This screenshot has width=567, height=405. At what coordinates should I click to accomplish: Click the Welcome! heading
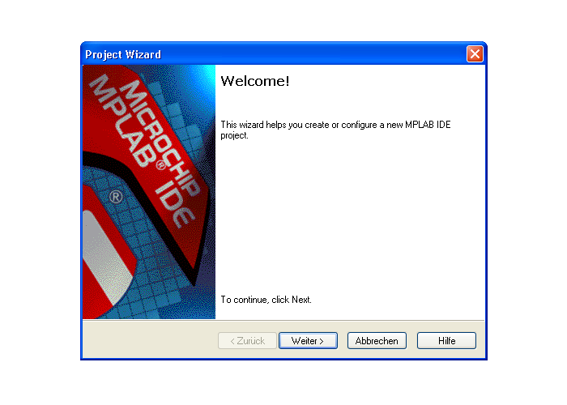click(x=255, y=81)
